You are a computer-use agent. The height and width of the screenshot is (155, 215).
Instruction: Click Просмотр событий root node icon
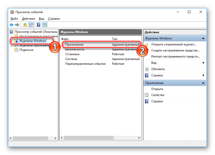(x=12, y=32)
